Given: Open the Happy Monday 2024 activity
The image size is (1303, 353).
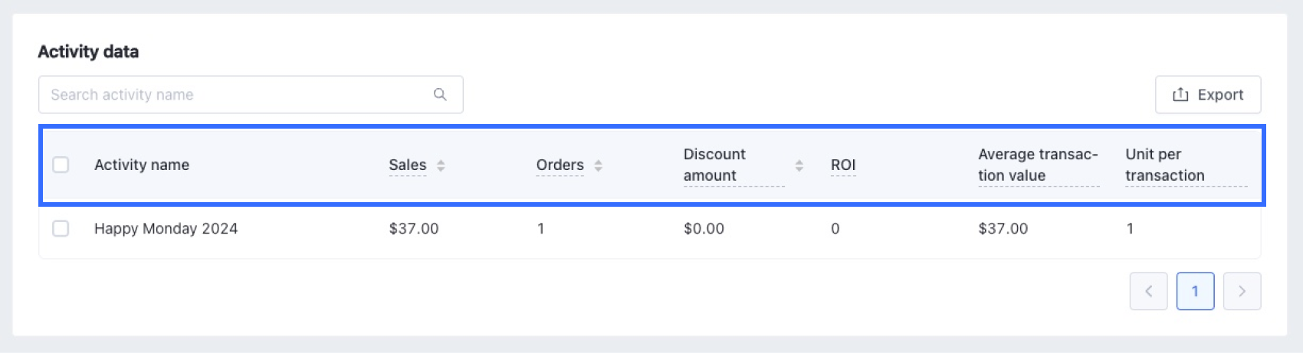Looking at the screenshot, I should (x=166, y=228).
